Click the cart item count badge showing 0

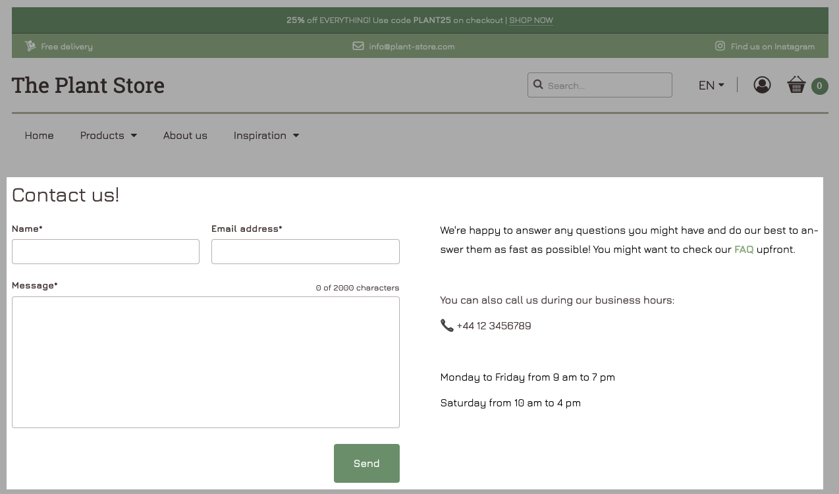(819, 86)
